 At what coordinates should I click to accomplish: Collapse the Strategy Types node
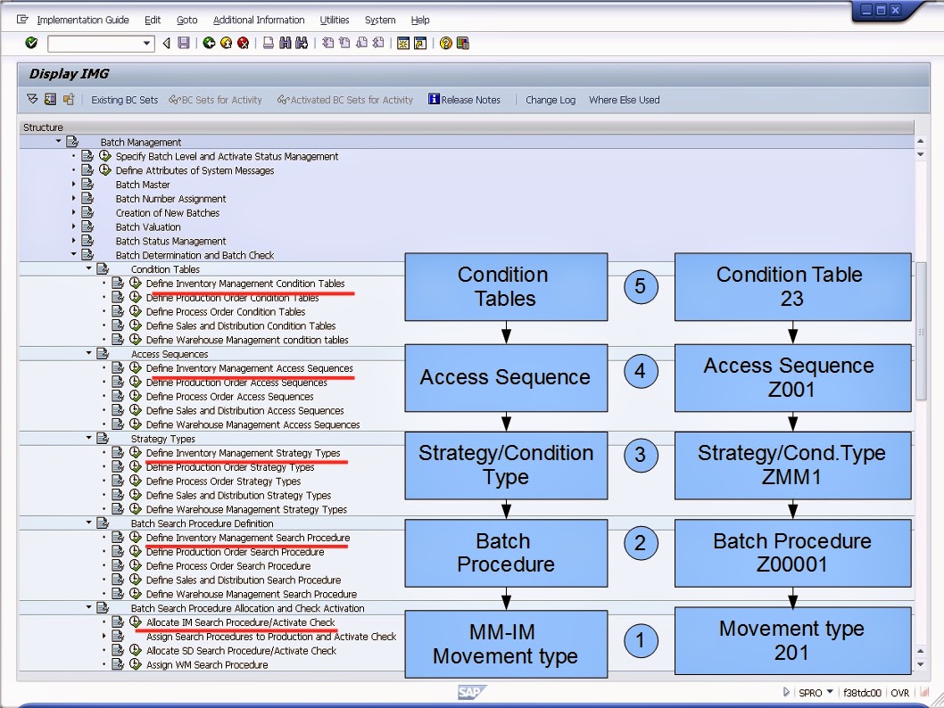point(89,438)
